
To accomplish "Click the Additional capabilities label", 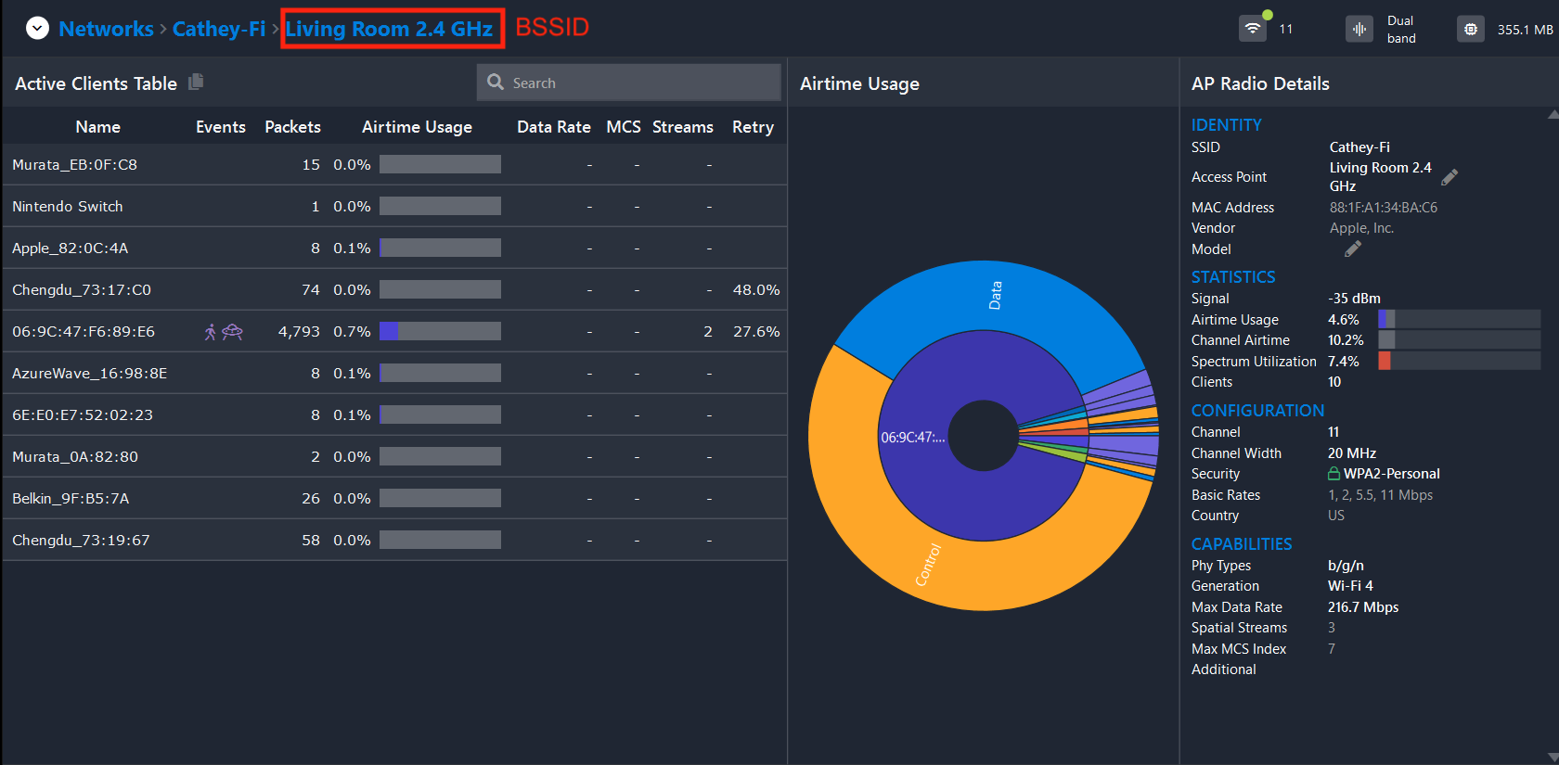I will (1224, 669).
